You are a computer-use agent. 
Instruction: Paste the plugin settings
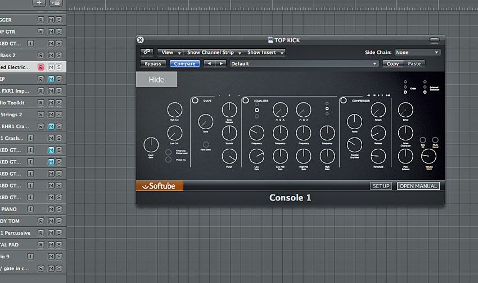pos(414,63)
